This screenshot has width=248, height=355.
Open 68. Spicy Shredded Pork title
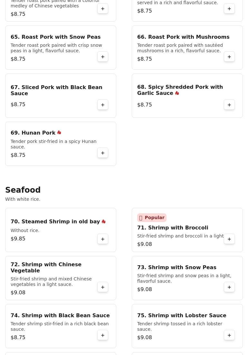pyautogui.click(x=180, y=90)
